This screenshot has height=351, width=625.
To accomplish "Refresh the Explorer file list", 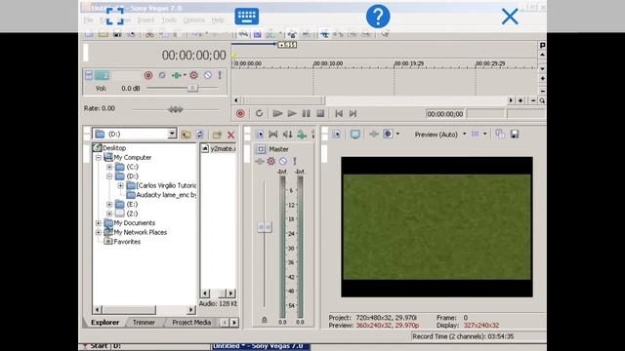I will [199, 135].
